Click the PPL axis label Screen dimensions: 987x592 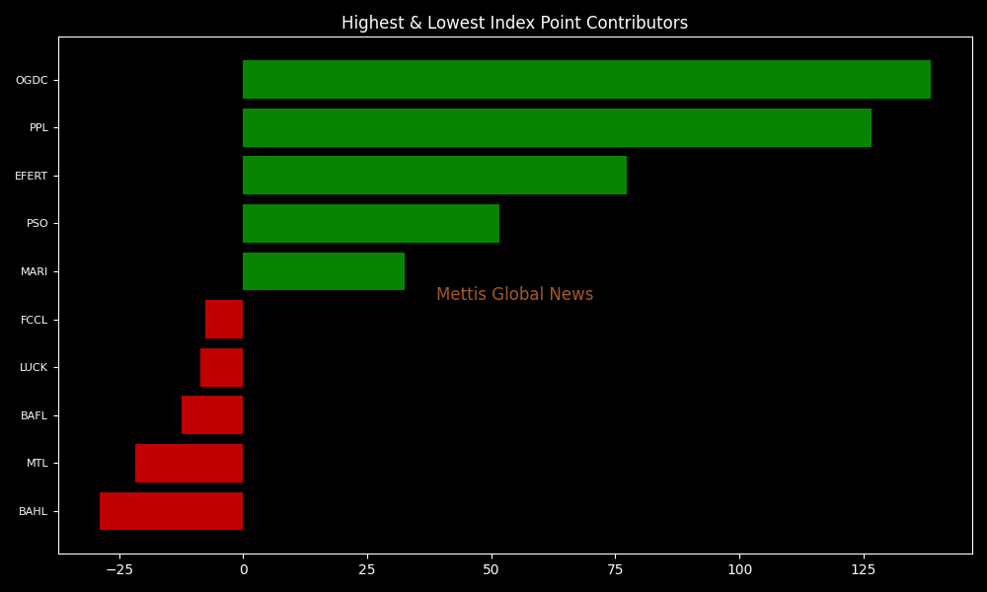38,127
